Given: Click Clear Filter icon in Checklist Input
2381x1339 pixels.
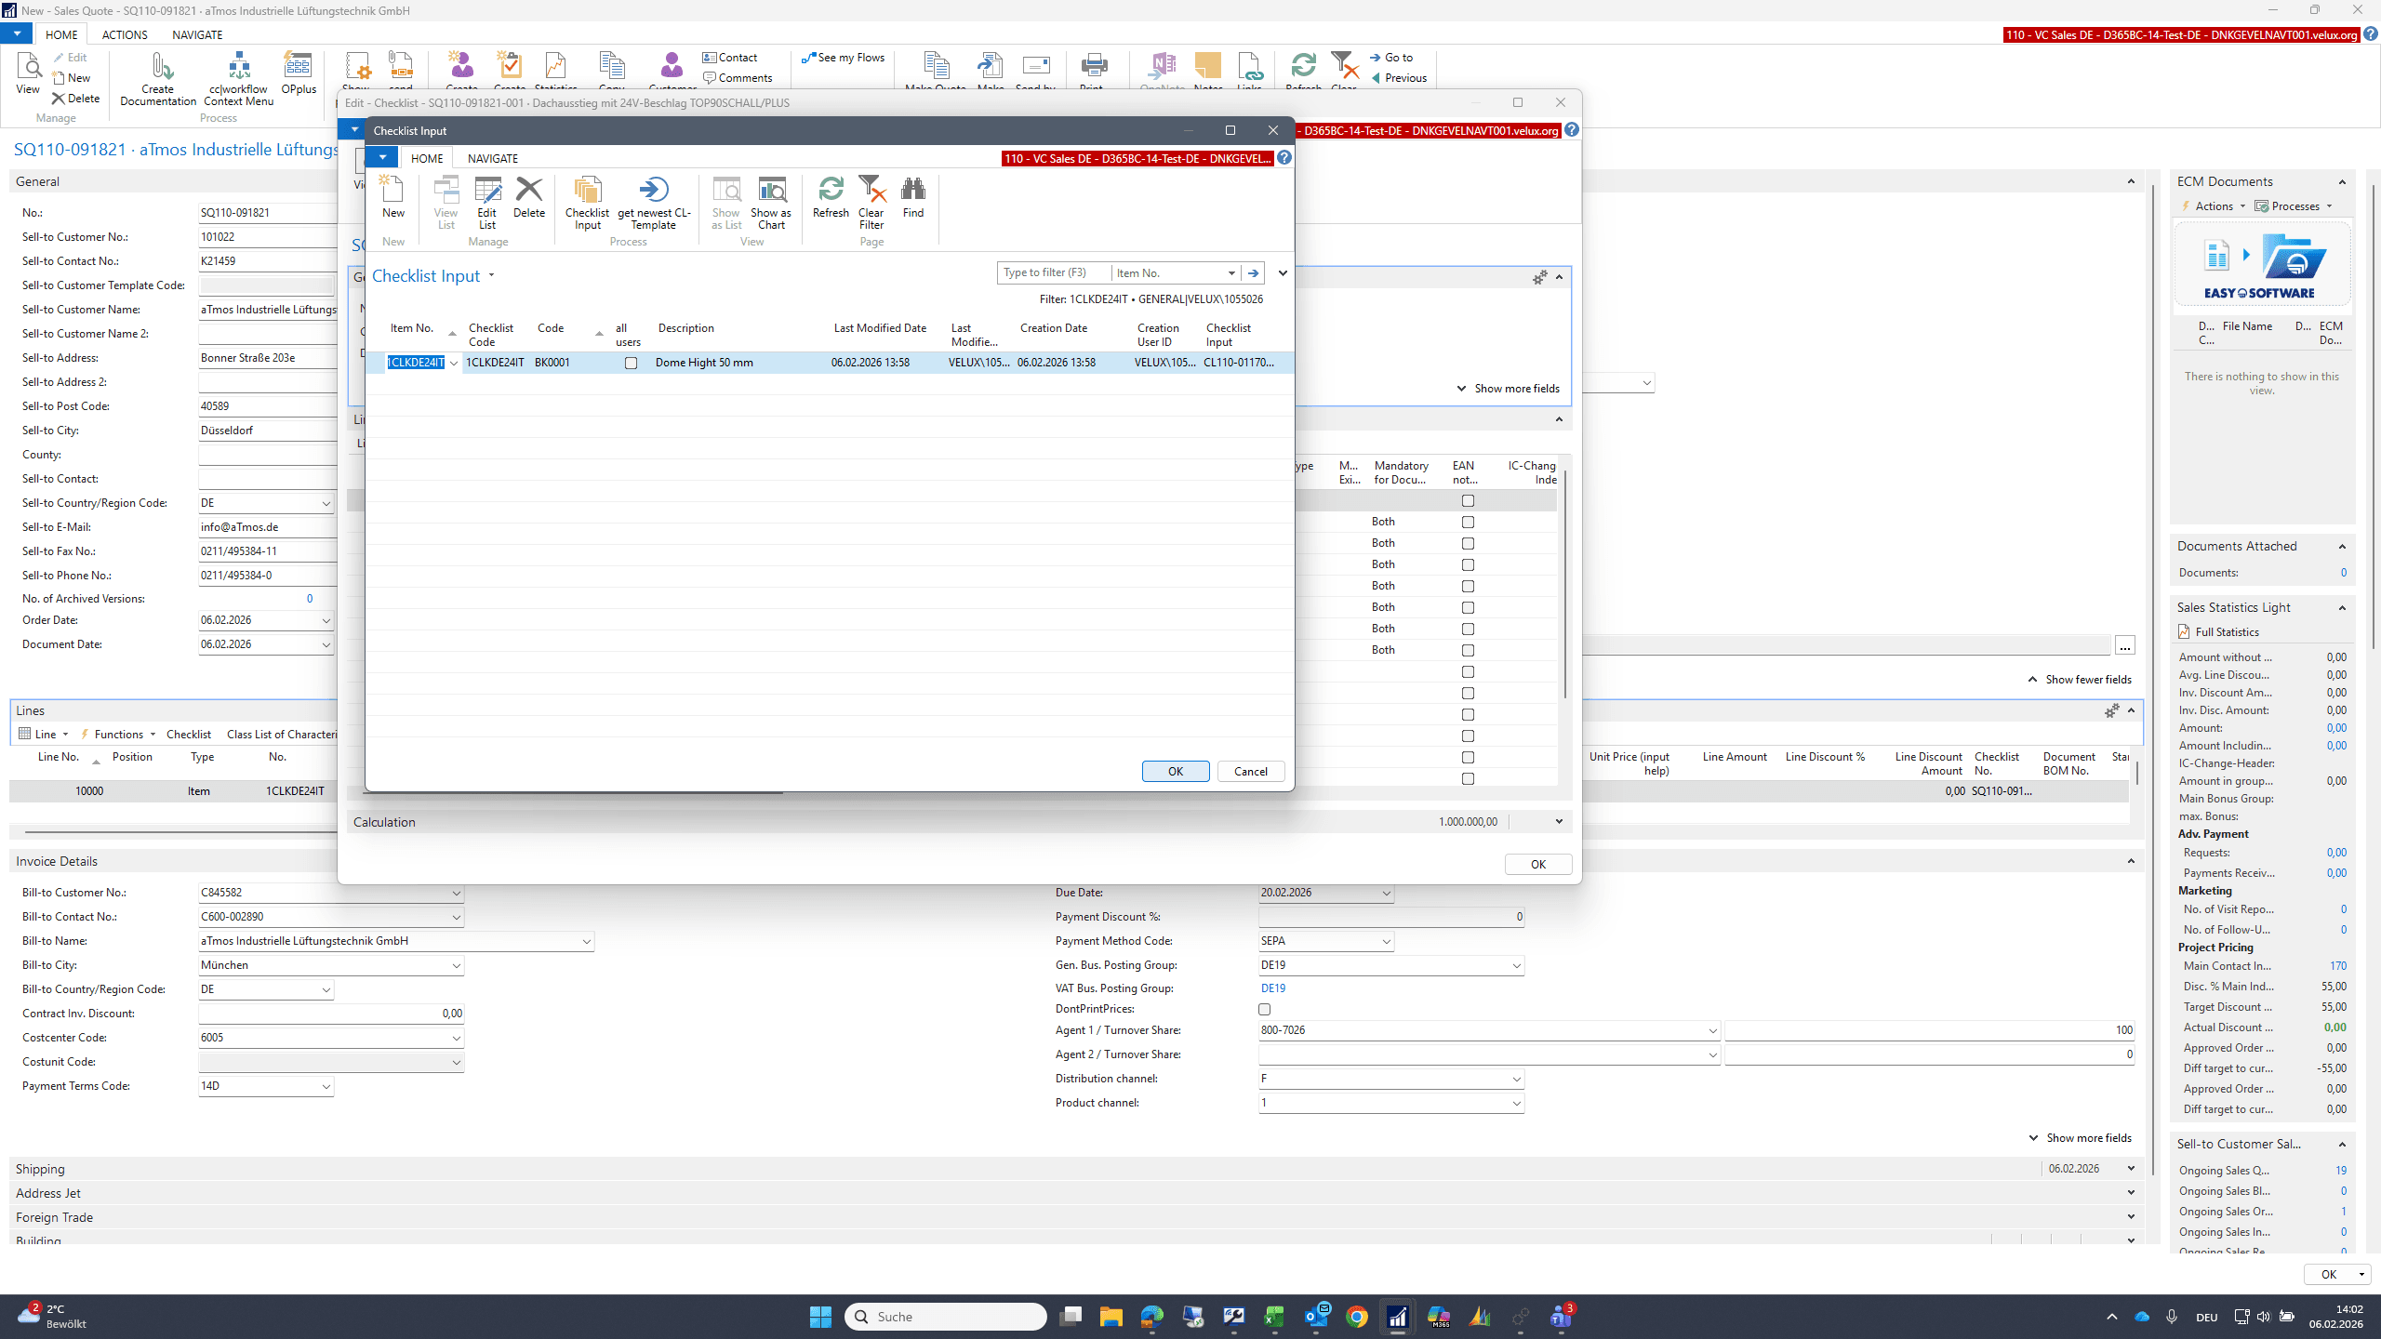Looking at the screenshot, I should point(871,203).
